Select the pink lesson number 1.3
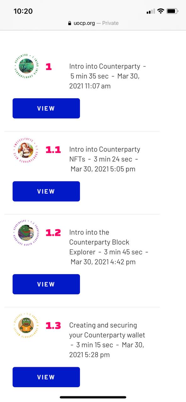This screenshot has height=402, width=186. coord(53,325)
